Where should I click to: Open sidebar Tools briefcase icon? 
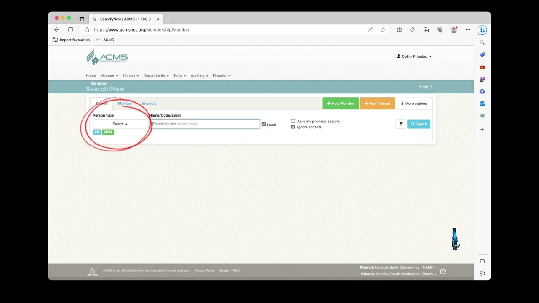482,67
